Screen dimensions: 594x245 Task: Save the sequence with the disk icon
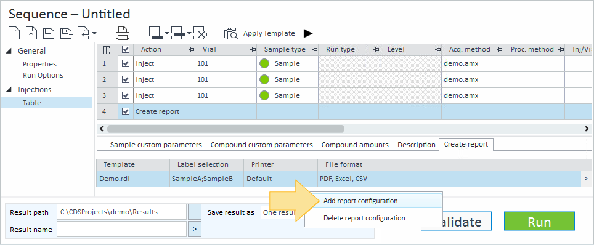[49, 33]
